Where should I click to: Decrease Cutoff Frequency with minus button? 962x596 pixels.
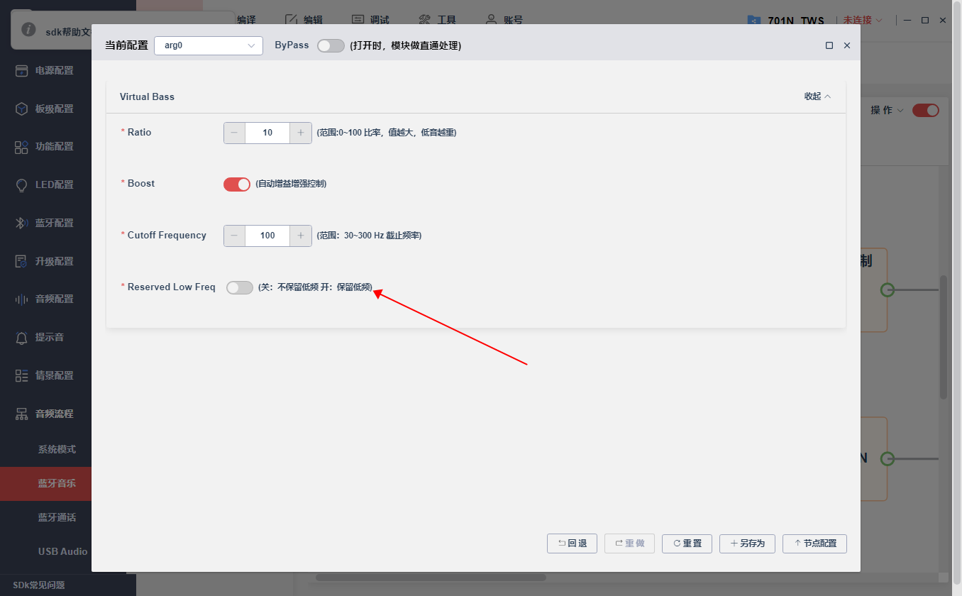click(235, 236)
